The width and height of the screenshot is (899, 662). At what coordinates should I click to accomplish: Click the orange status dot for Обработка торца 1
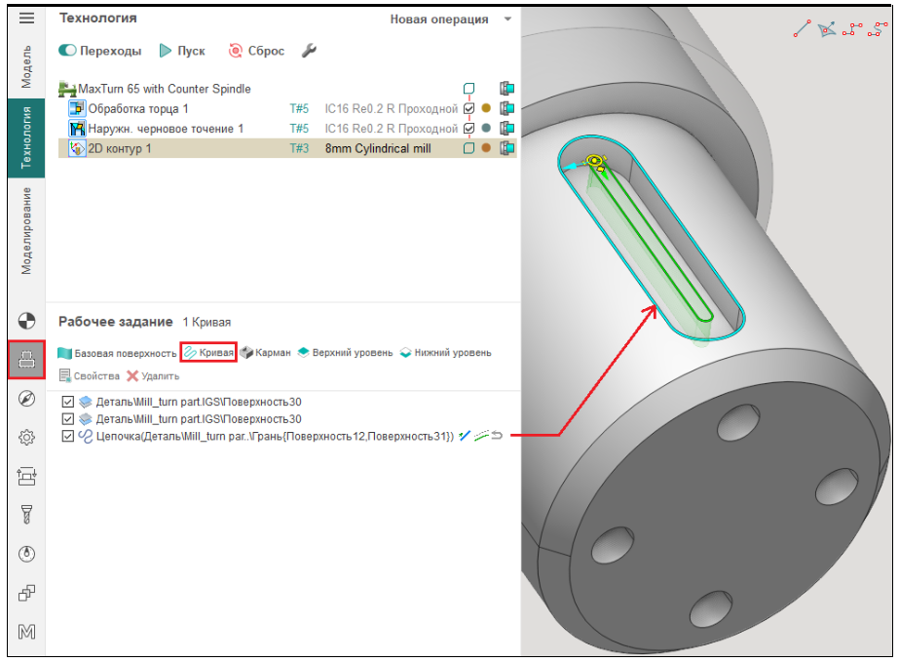coord(486,108)
